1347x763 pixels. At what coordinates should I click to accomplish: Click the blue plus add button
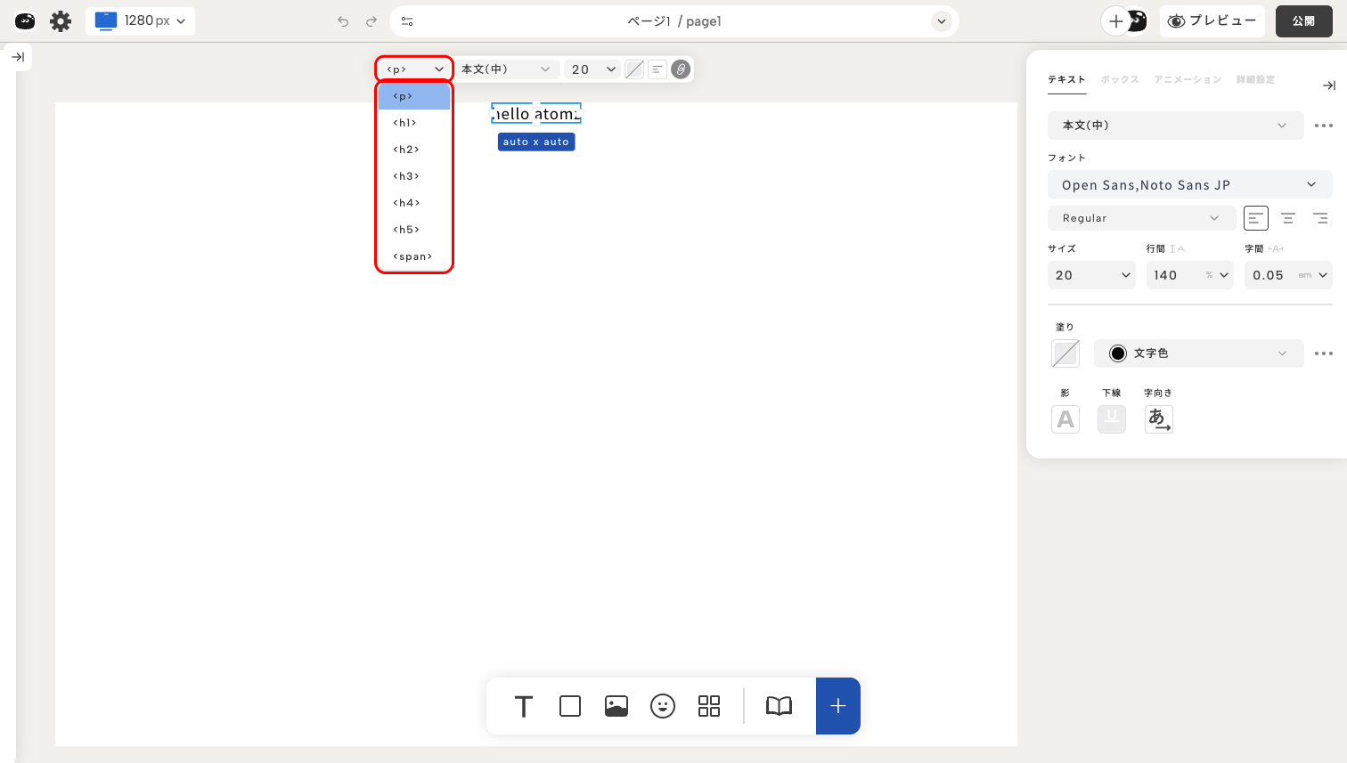tap(837, 706)
